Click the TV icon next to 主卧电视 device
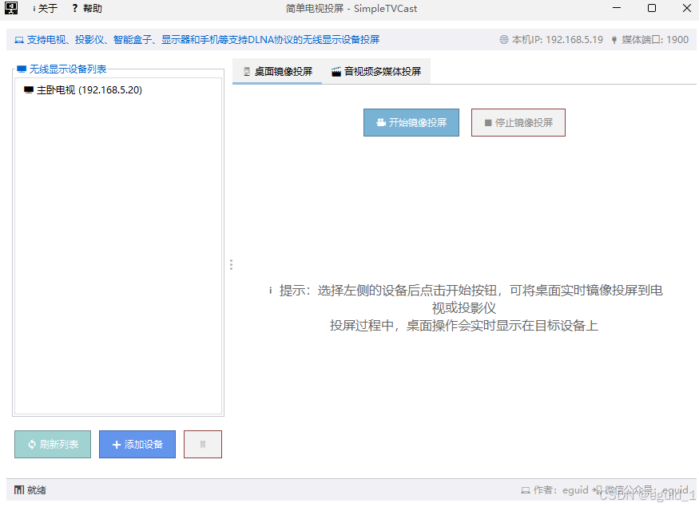This screenshot has width=699, height=507. [x=26, y=90]
